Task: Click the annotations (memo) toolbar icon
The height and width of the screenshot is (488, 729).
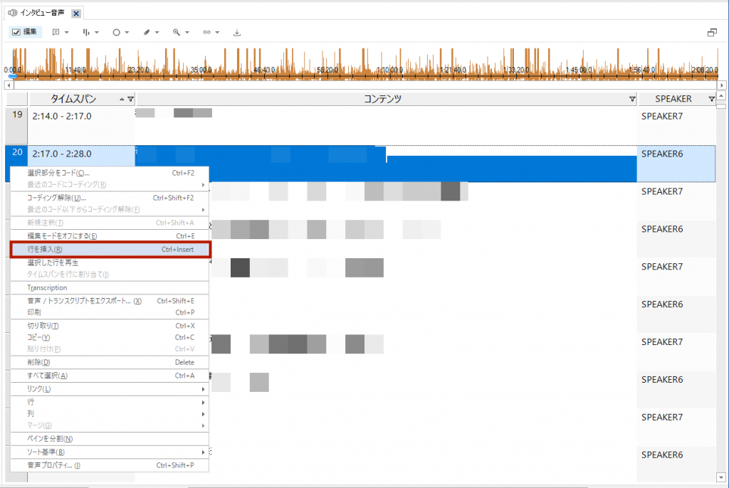Action: 56,33
